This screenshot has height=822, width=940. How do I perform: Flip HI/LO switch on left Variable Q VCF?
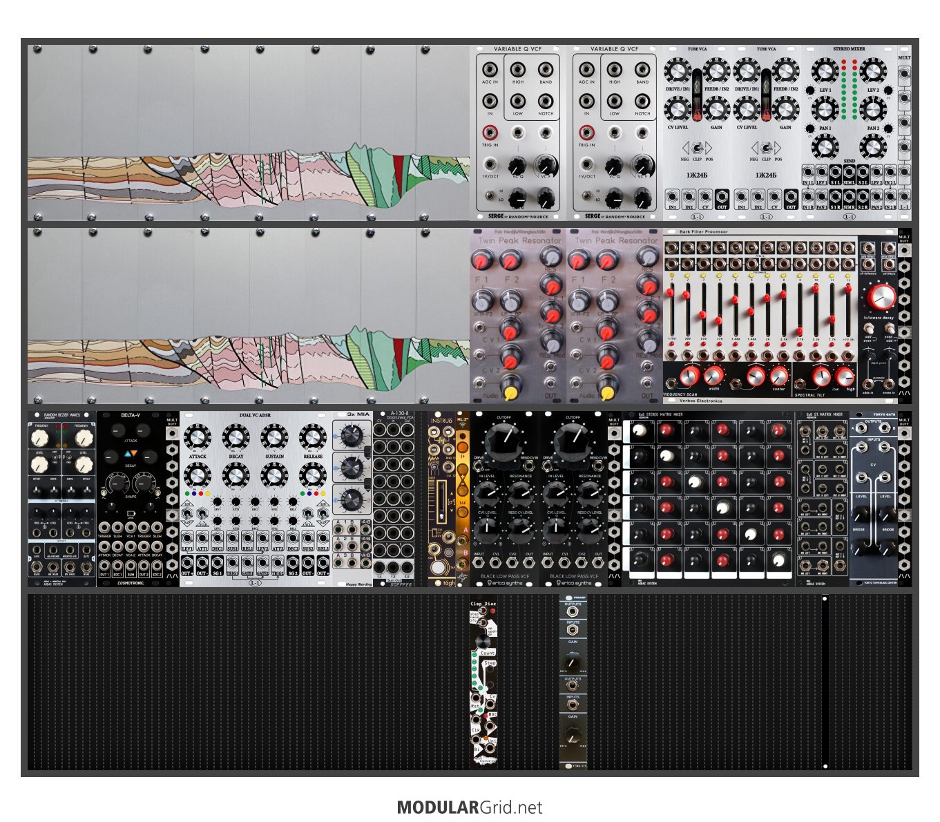coord(489,195)
